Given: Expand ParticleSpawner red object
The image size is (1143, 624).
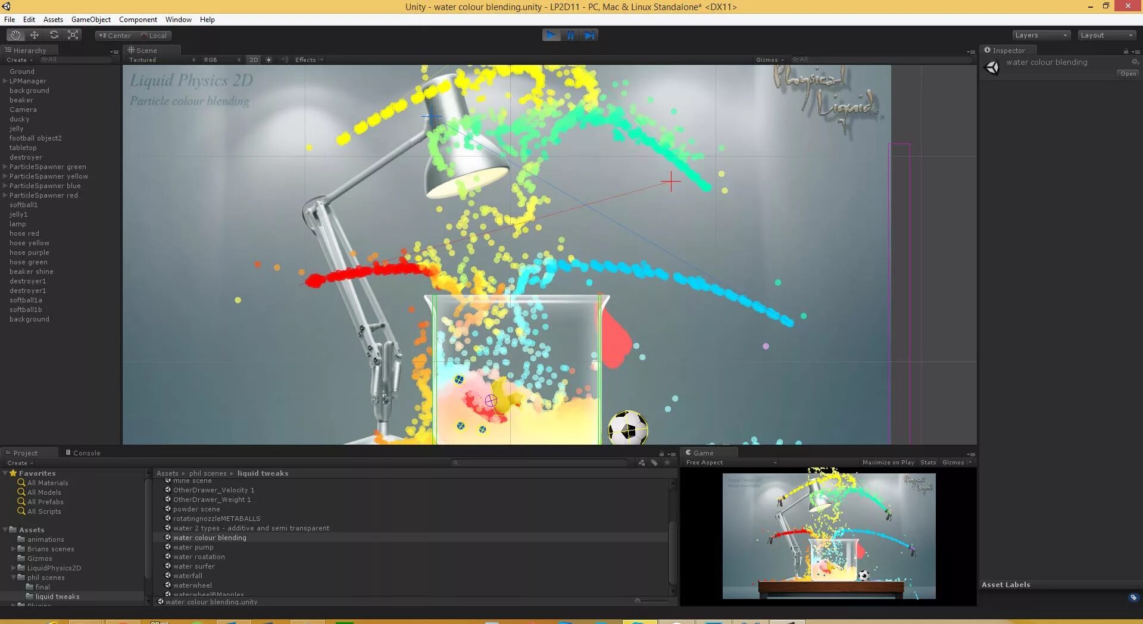Looking at the screenshot, I should click(5, 195).
